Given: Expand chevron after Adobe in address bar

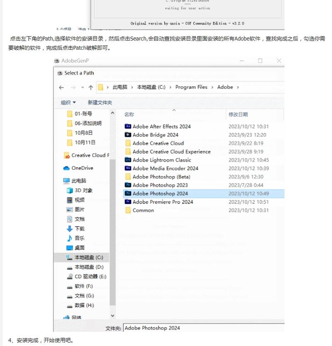Looking at the screenshot, I should pyautogui.click(x=238, y=88).
